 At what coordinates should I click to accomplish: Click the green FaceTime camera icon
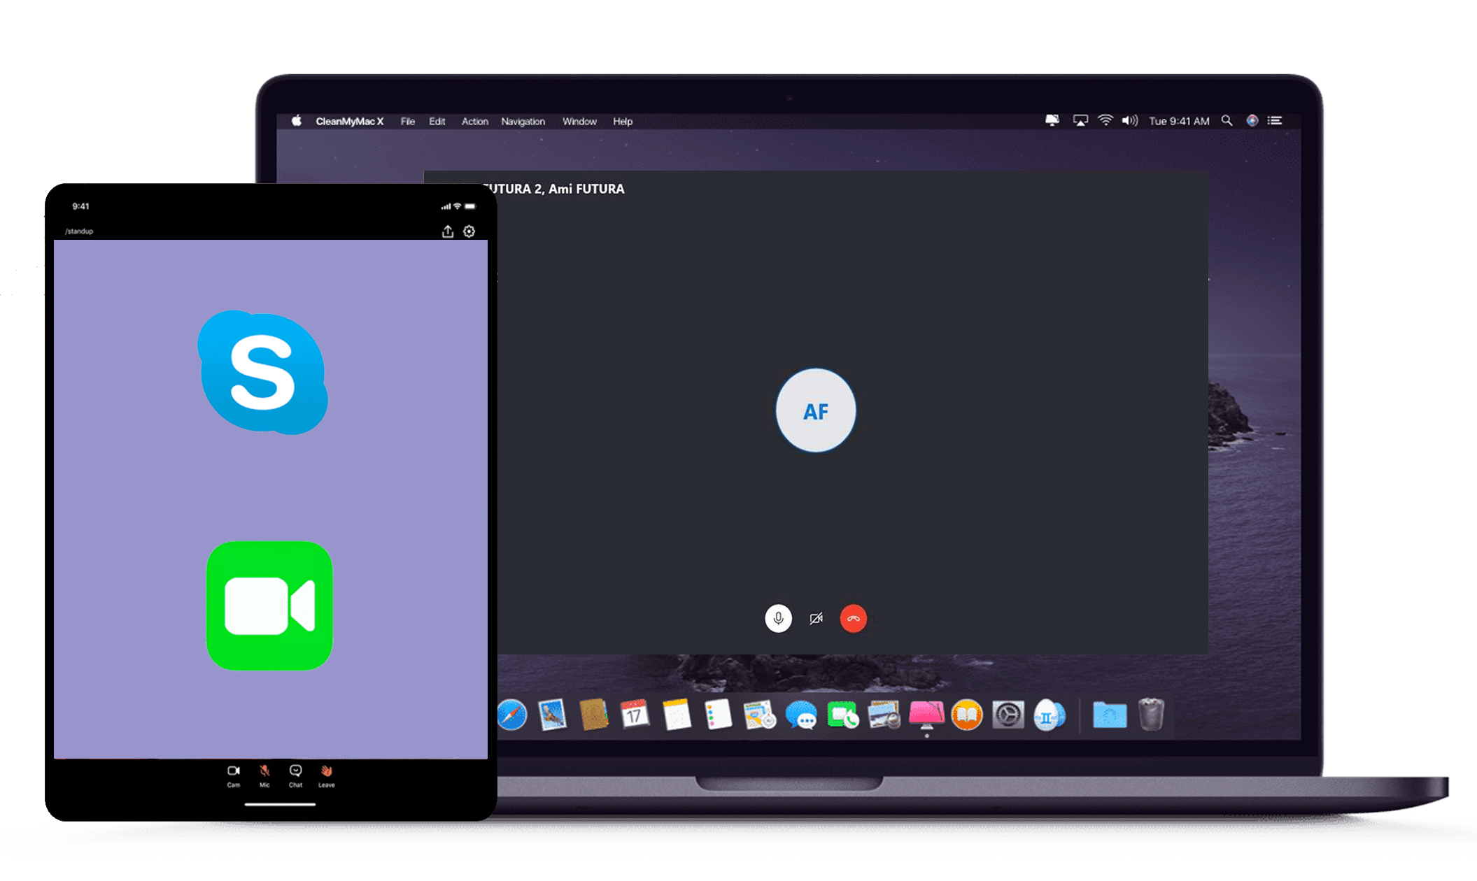tap(269, 606)
